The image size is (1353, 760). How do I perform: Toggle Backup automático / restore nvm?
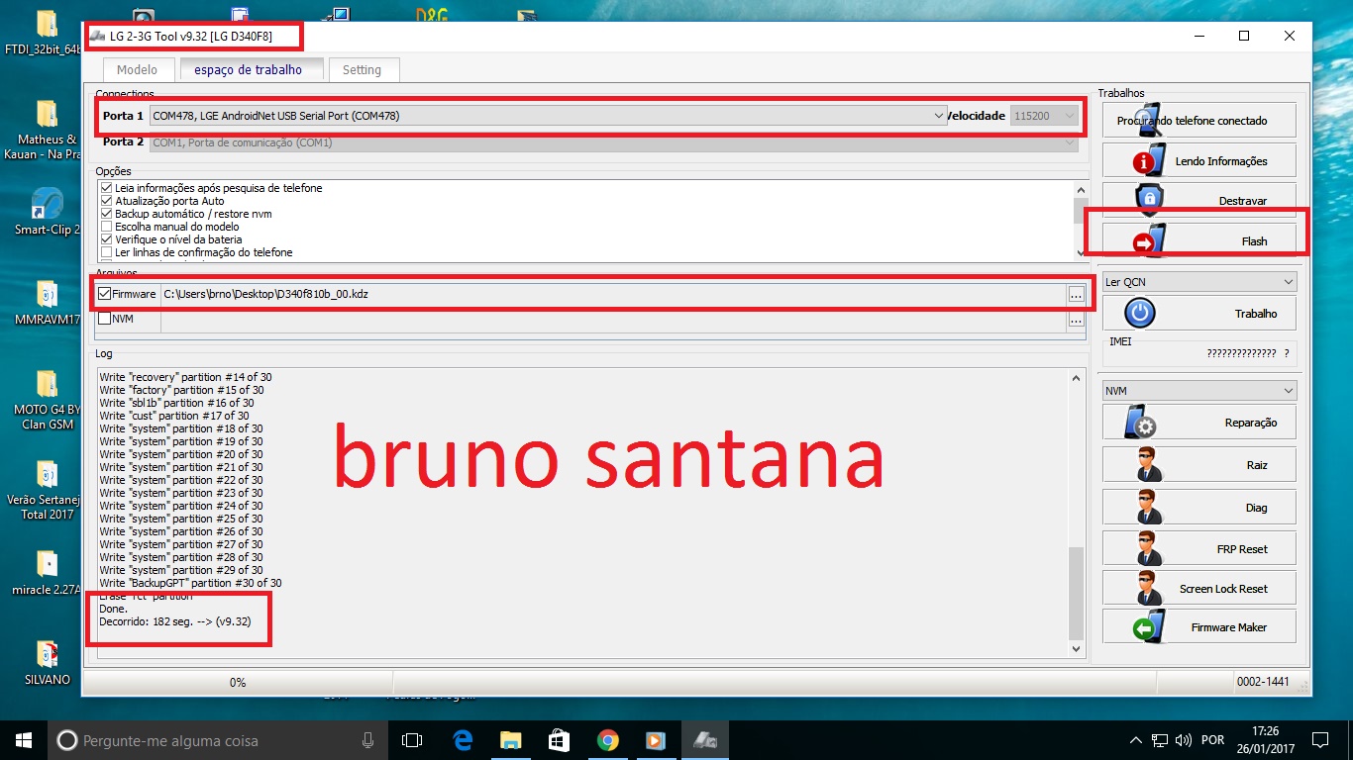(107, 214)
